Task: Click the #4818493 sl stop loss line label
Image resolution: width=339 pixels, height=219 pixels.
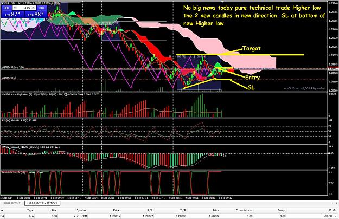Action: (x=9, y=78)
